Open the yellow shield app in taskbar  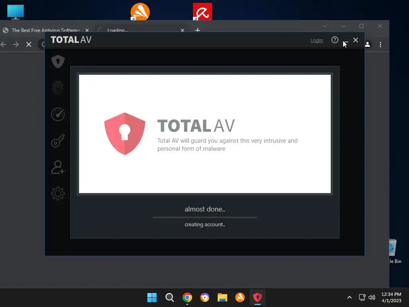[x=205, y=297]
